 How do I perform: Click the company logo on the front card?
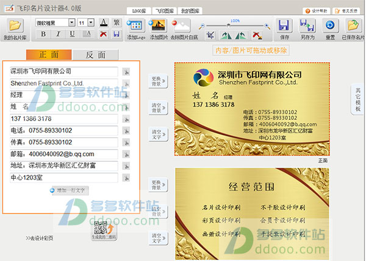point(203,77)
